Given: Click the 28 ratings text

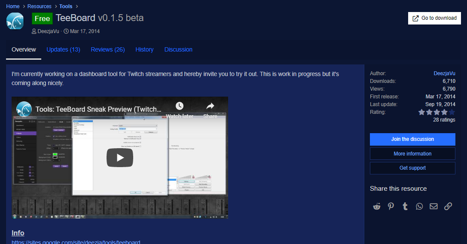Looking at the screenshot, I should pyautogui.click(x=444, y=120).
